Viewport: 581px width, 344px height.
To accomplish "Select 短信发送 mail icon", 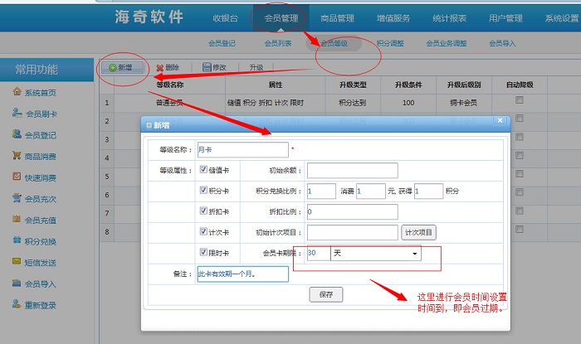I will (x=17, y=262).
